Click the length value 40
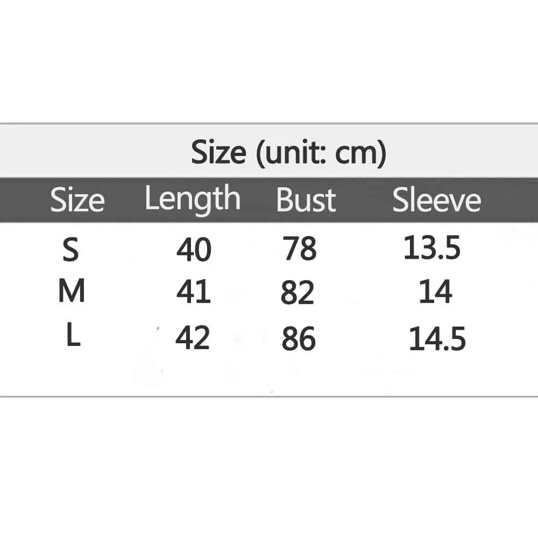The height and width of the screenshot is (538, 538). [x=194, y=250]
